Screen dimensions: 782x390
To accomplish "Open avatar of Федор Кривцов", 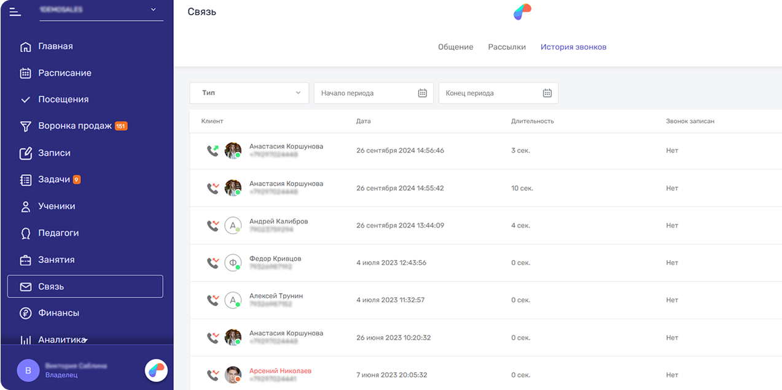I will click(233, 263).
